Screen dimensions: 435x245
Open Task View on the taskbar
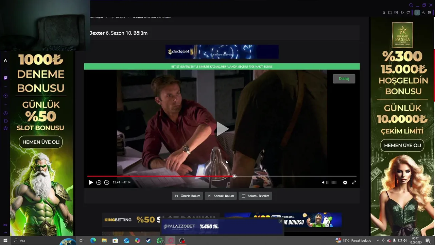coord(82,241)
